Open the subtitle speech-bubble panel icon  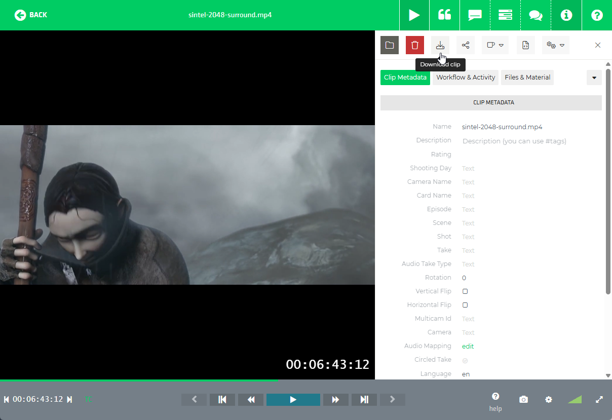(475, 15)
